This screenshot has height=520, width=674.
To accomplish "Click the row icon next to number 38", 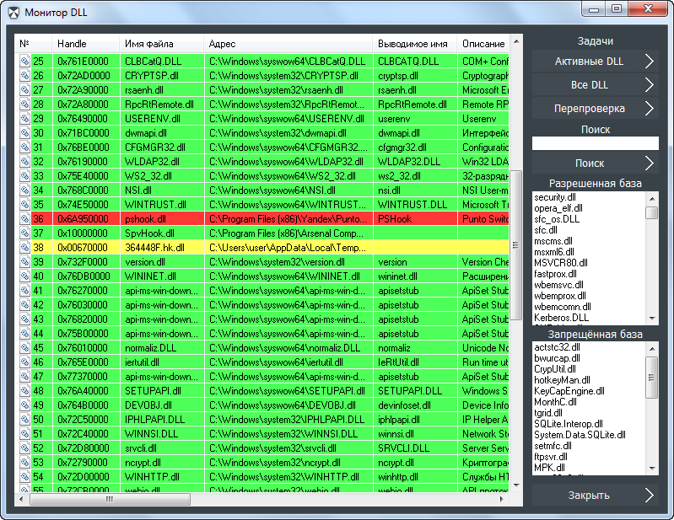I will (24, 248).
